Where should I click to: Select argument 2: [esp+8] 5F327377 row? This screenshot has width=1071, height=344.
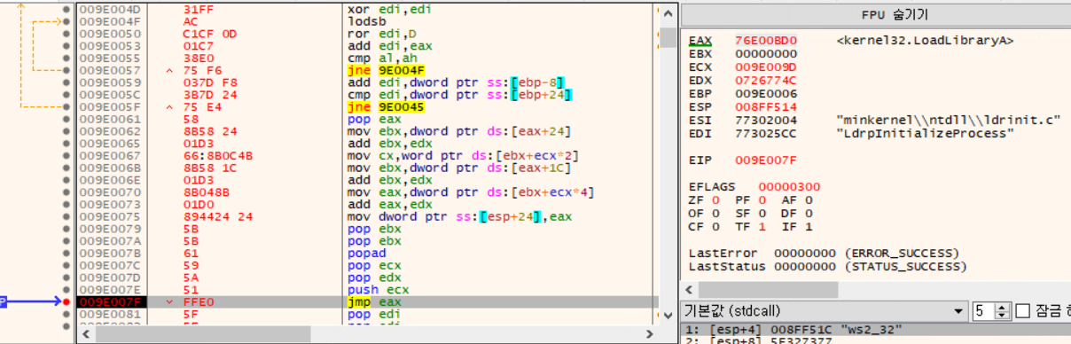875,340
